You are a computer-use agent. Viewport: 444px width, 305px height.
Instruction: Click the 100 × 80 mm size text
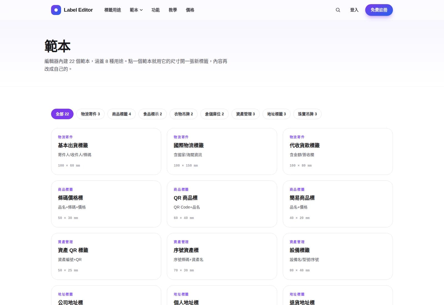[x=301, y=166]
